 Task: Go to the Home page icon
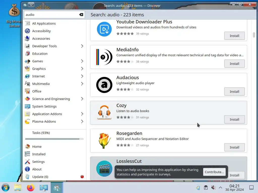click(27, 147)
